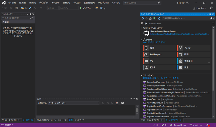This screenshot has height=127, width=216.
Task: Click iPentecDemo repository in status bar
Action: (178, 125)
